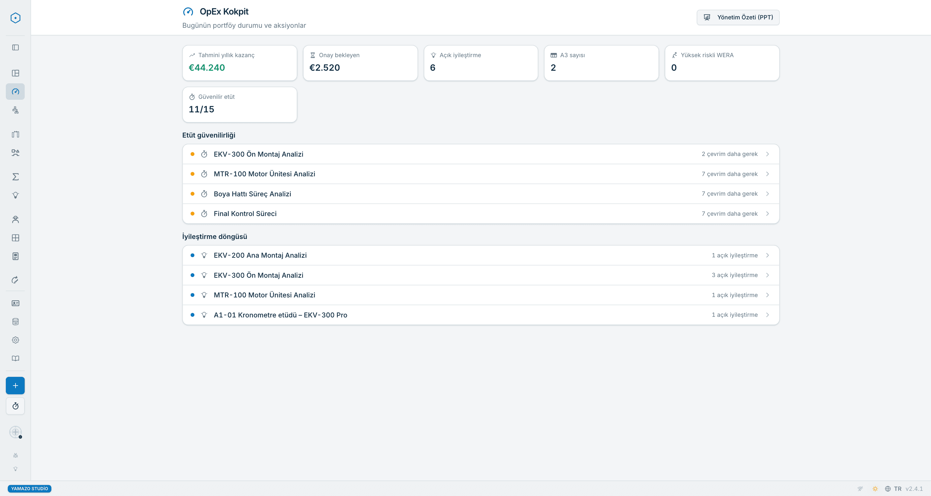The width and height of the screenshot is (931, 496).
Task: Open EKV-300 row with 3 açık iyileştirme
Action: [x=481, y=275]
